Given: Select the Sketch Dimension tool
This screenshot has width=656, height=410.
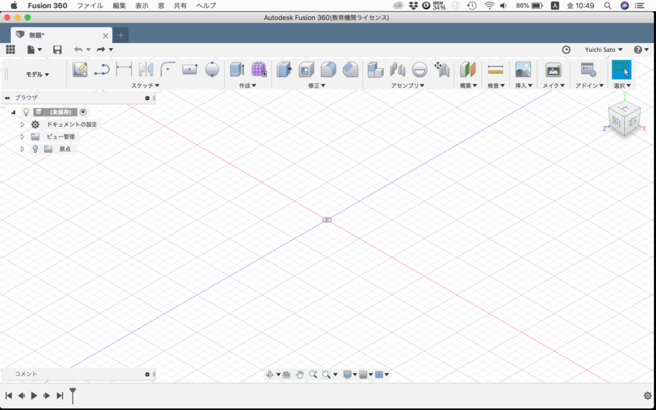Looking at the screenshot, I should pos(124,69).
